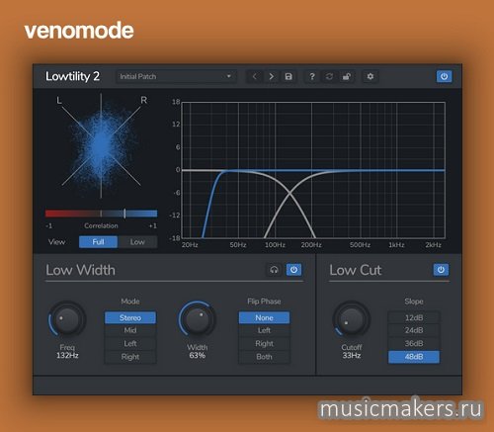Open help with question mark icon
494x432 pixels.
pos(312,77)
